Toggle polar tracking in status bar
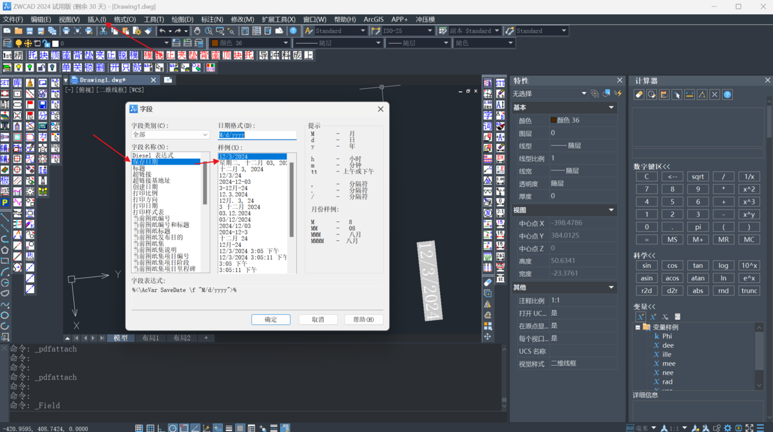 click(x=173, y=428)
